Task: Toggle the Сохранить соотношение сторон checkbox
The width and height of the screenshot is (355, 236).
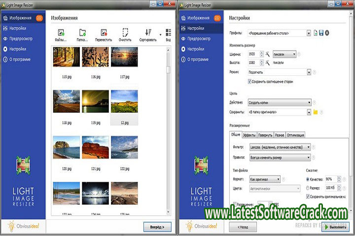Action: point(250,82)
